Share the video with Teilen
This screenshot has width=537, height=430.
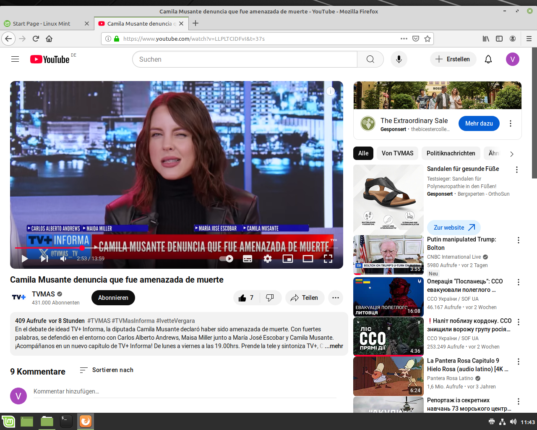point(305,298)
